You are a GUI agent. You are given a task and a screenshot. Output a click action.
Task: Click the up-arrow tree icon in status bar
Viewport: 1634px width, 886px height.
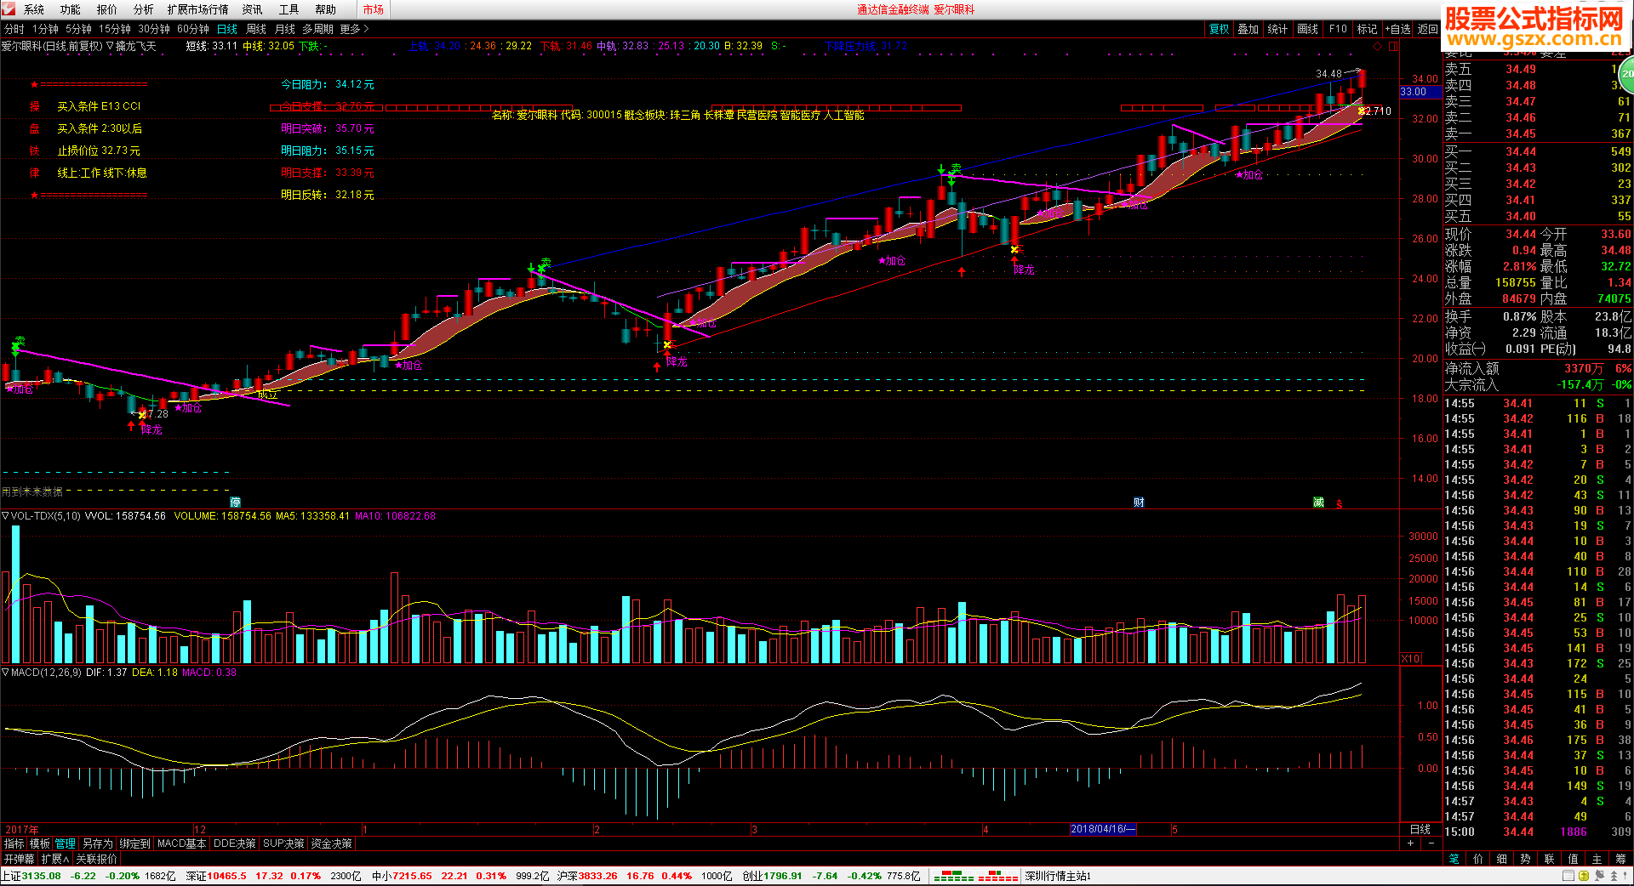point(1614,876)
